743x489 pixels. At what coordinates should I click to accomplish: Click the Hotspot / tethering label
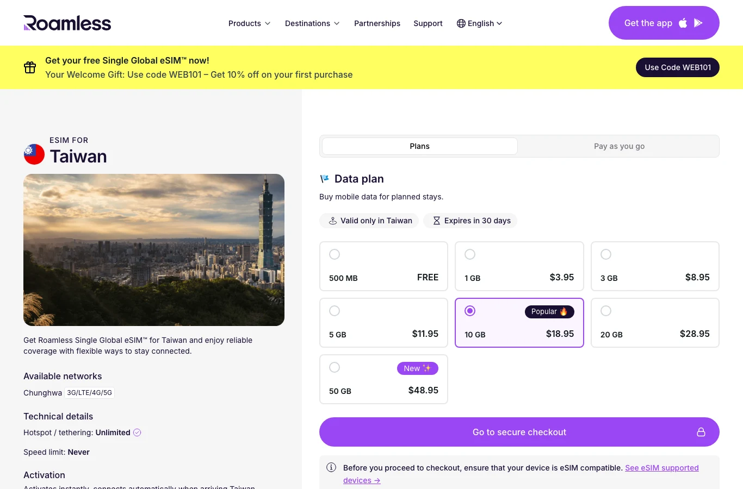click(x=58, y=432)
